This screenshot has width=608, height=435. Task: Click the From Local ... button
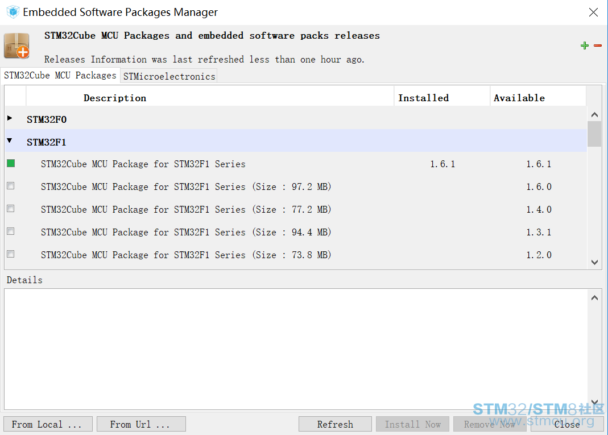pos(48,424)
